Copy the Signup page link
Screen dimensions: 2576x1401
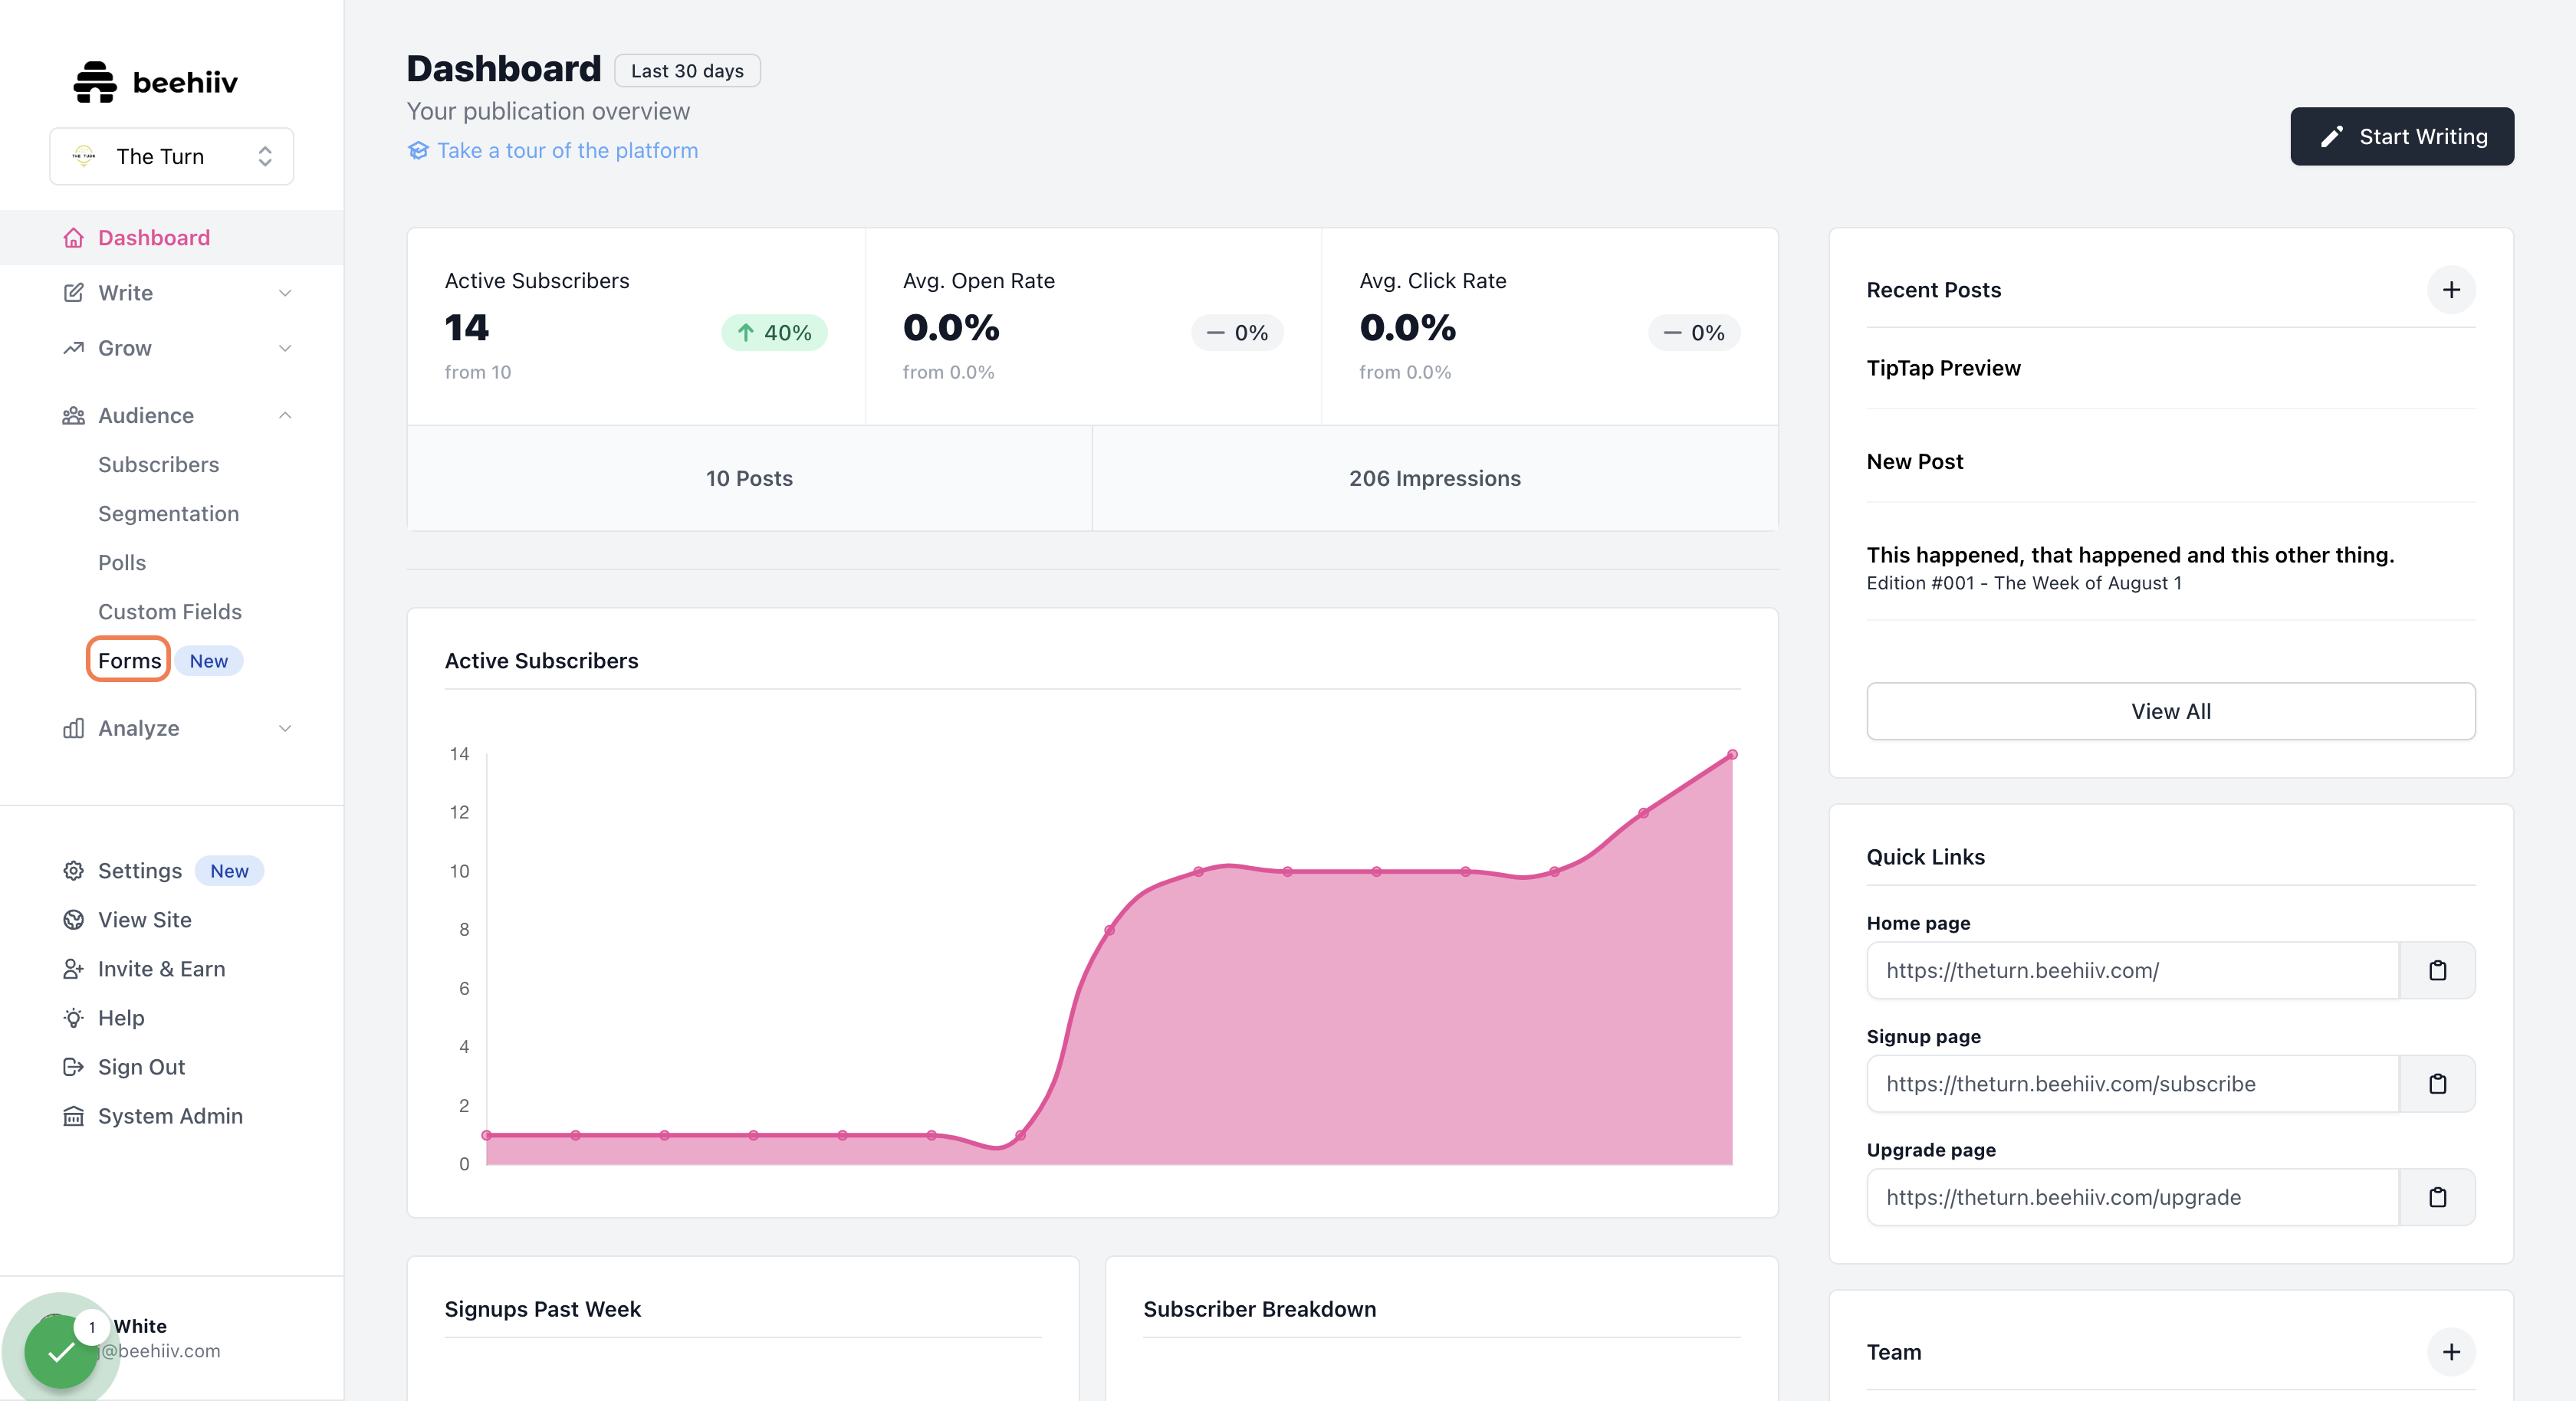[2437, 1084]
